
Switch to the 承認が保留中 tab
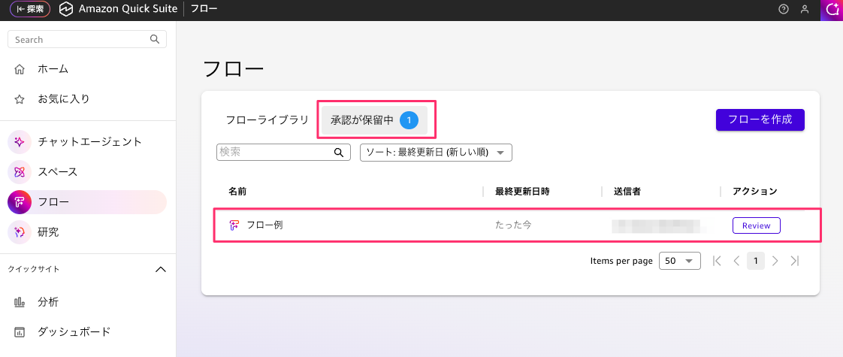[x=374, y=120]
